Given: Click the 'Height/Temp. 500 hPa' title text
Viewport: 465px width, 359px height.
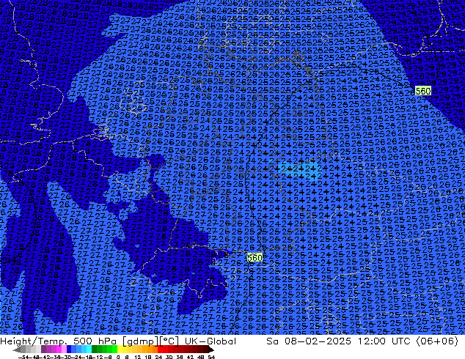Looking at the screenshot, I should pos(59,341).
